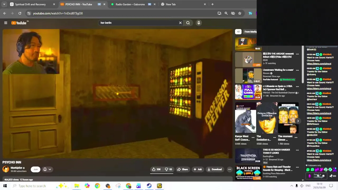Open Markiplier channel avatar
This screenshot has width=338, height=190.
point(6,169)
